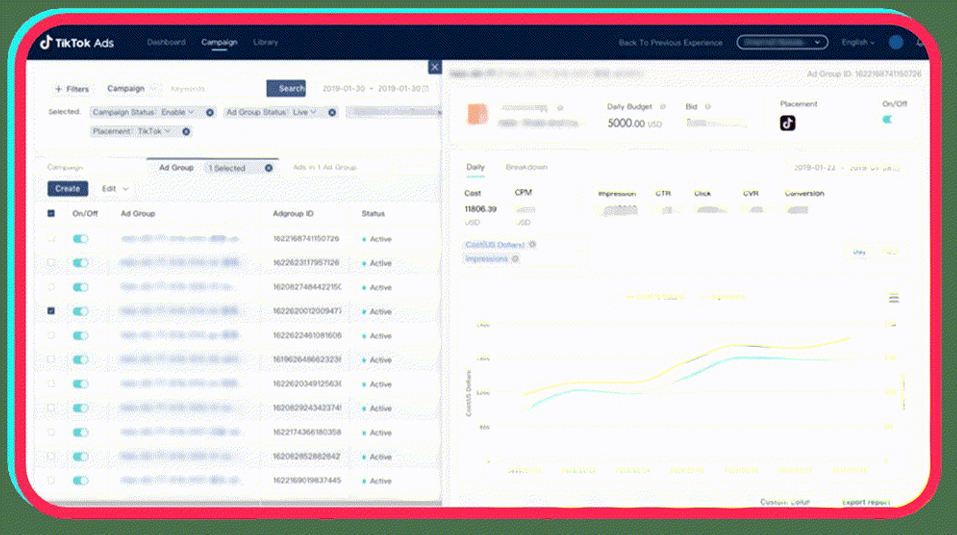Check the row for Adgroup 1622623117957126
The width and height of the screenshot is (957, 535).
point(51,263)
